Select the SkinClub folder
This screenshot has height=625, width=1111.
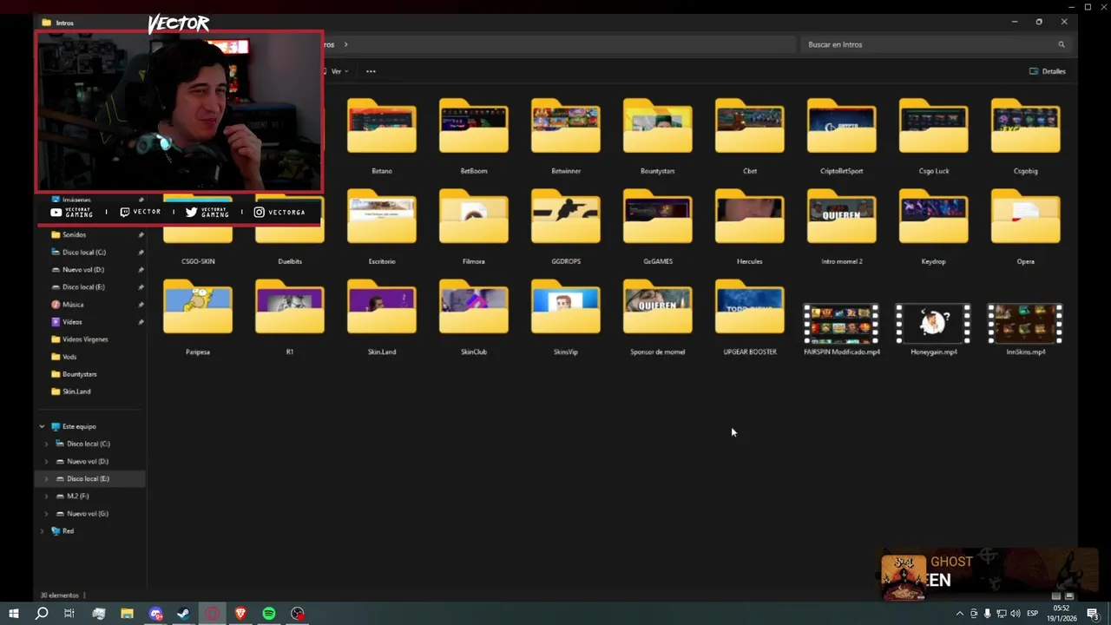point(474,308)
